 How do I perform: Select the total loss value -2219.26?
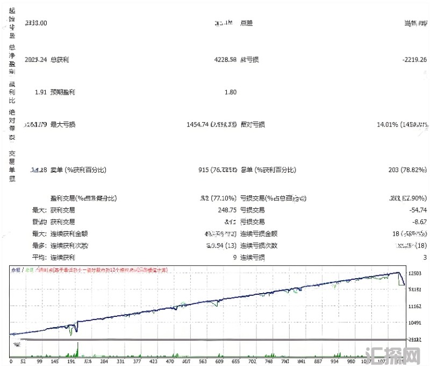click(x=410, y=60)
